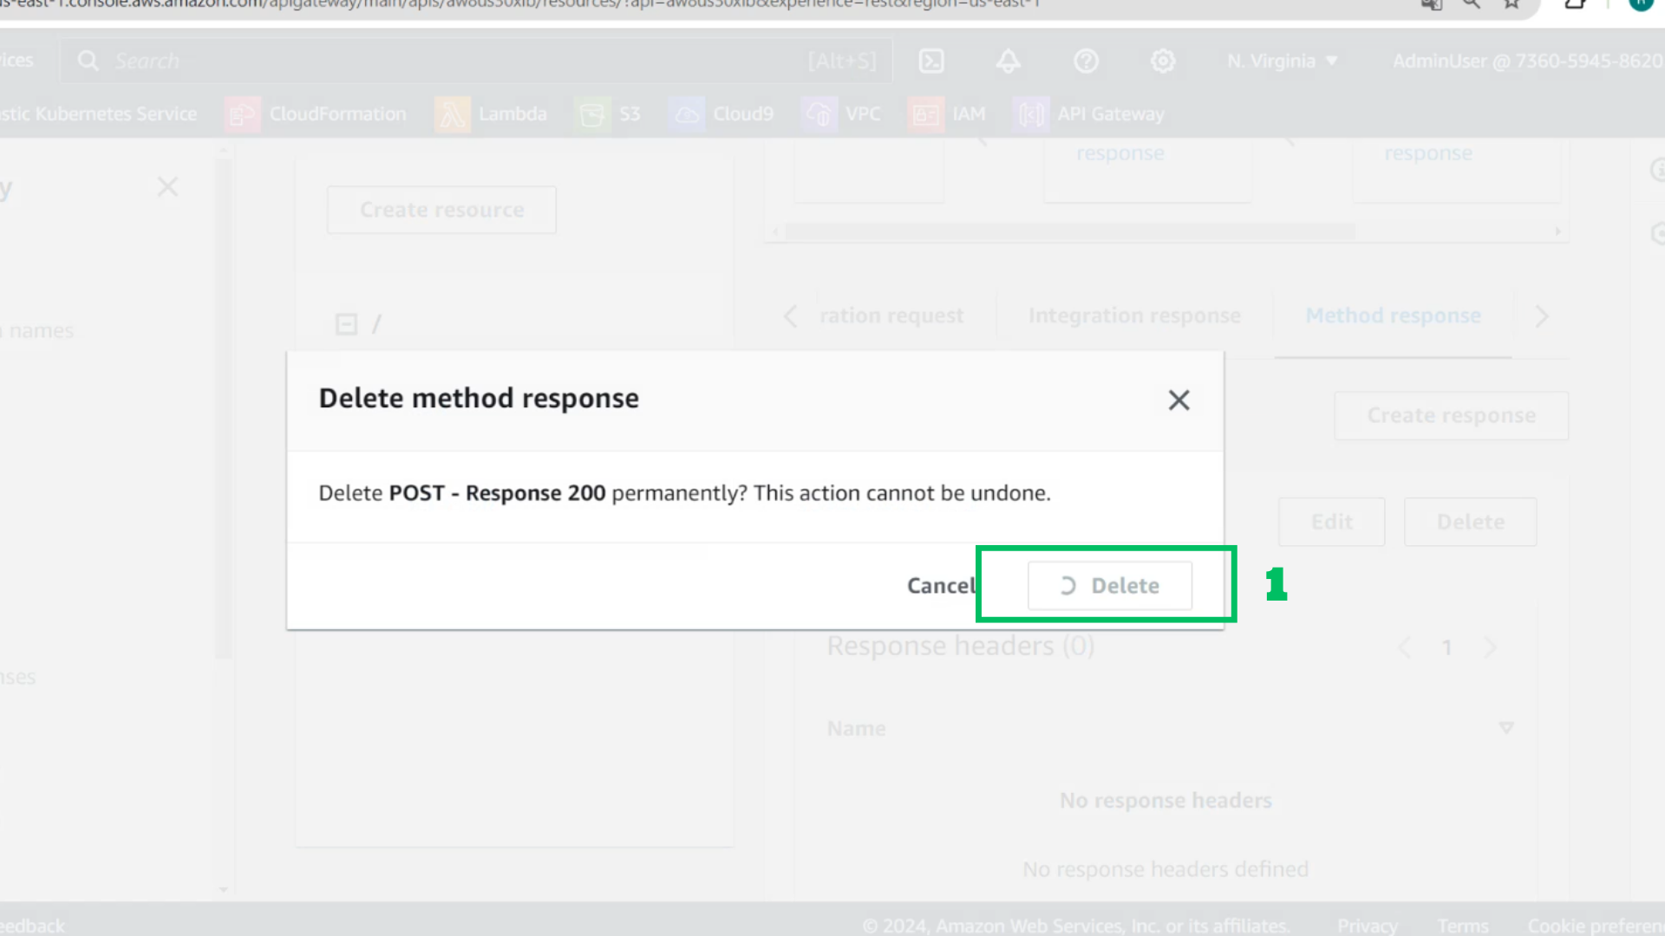
Task: Click the horizontal scrollbar under the method flow
Action: pos(1070,231)
